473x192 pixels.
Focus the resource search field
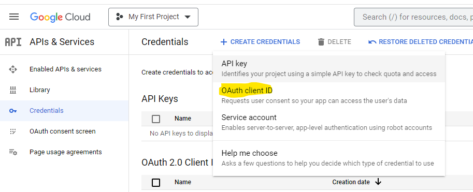coord(413,17)
